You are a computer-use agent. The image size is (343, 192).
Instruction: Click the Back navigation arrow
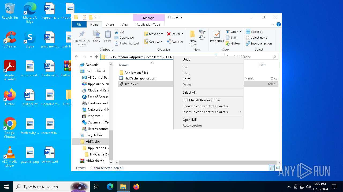(x=77, y=57)
